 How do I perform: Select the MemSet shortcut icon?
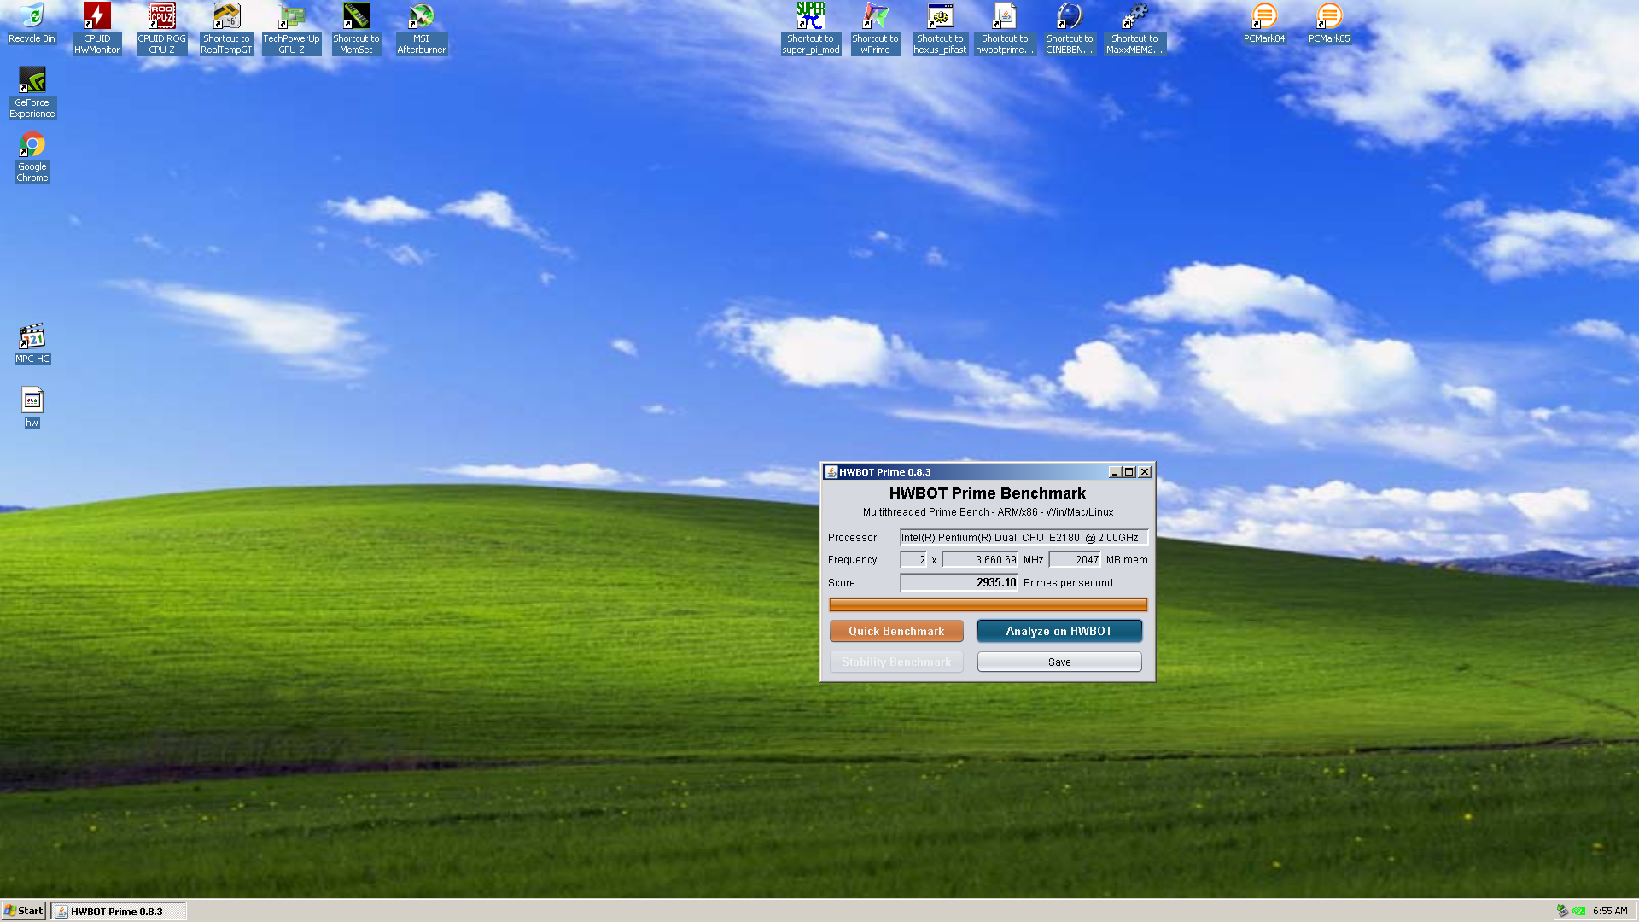click(356, 29)
